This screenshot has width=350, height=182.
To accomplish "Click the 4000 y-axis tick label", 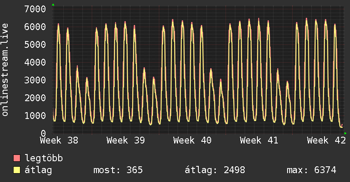I will 35,62.
